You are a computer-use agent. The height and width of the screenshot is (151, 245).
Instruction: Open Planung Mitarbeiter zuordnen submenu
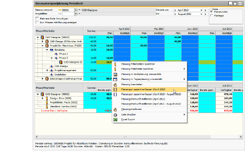(150, 69)
